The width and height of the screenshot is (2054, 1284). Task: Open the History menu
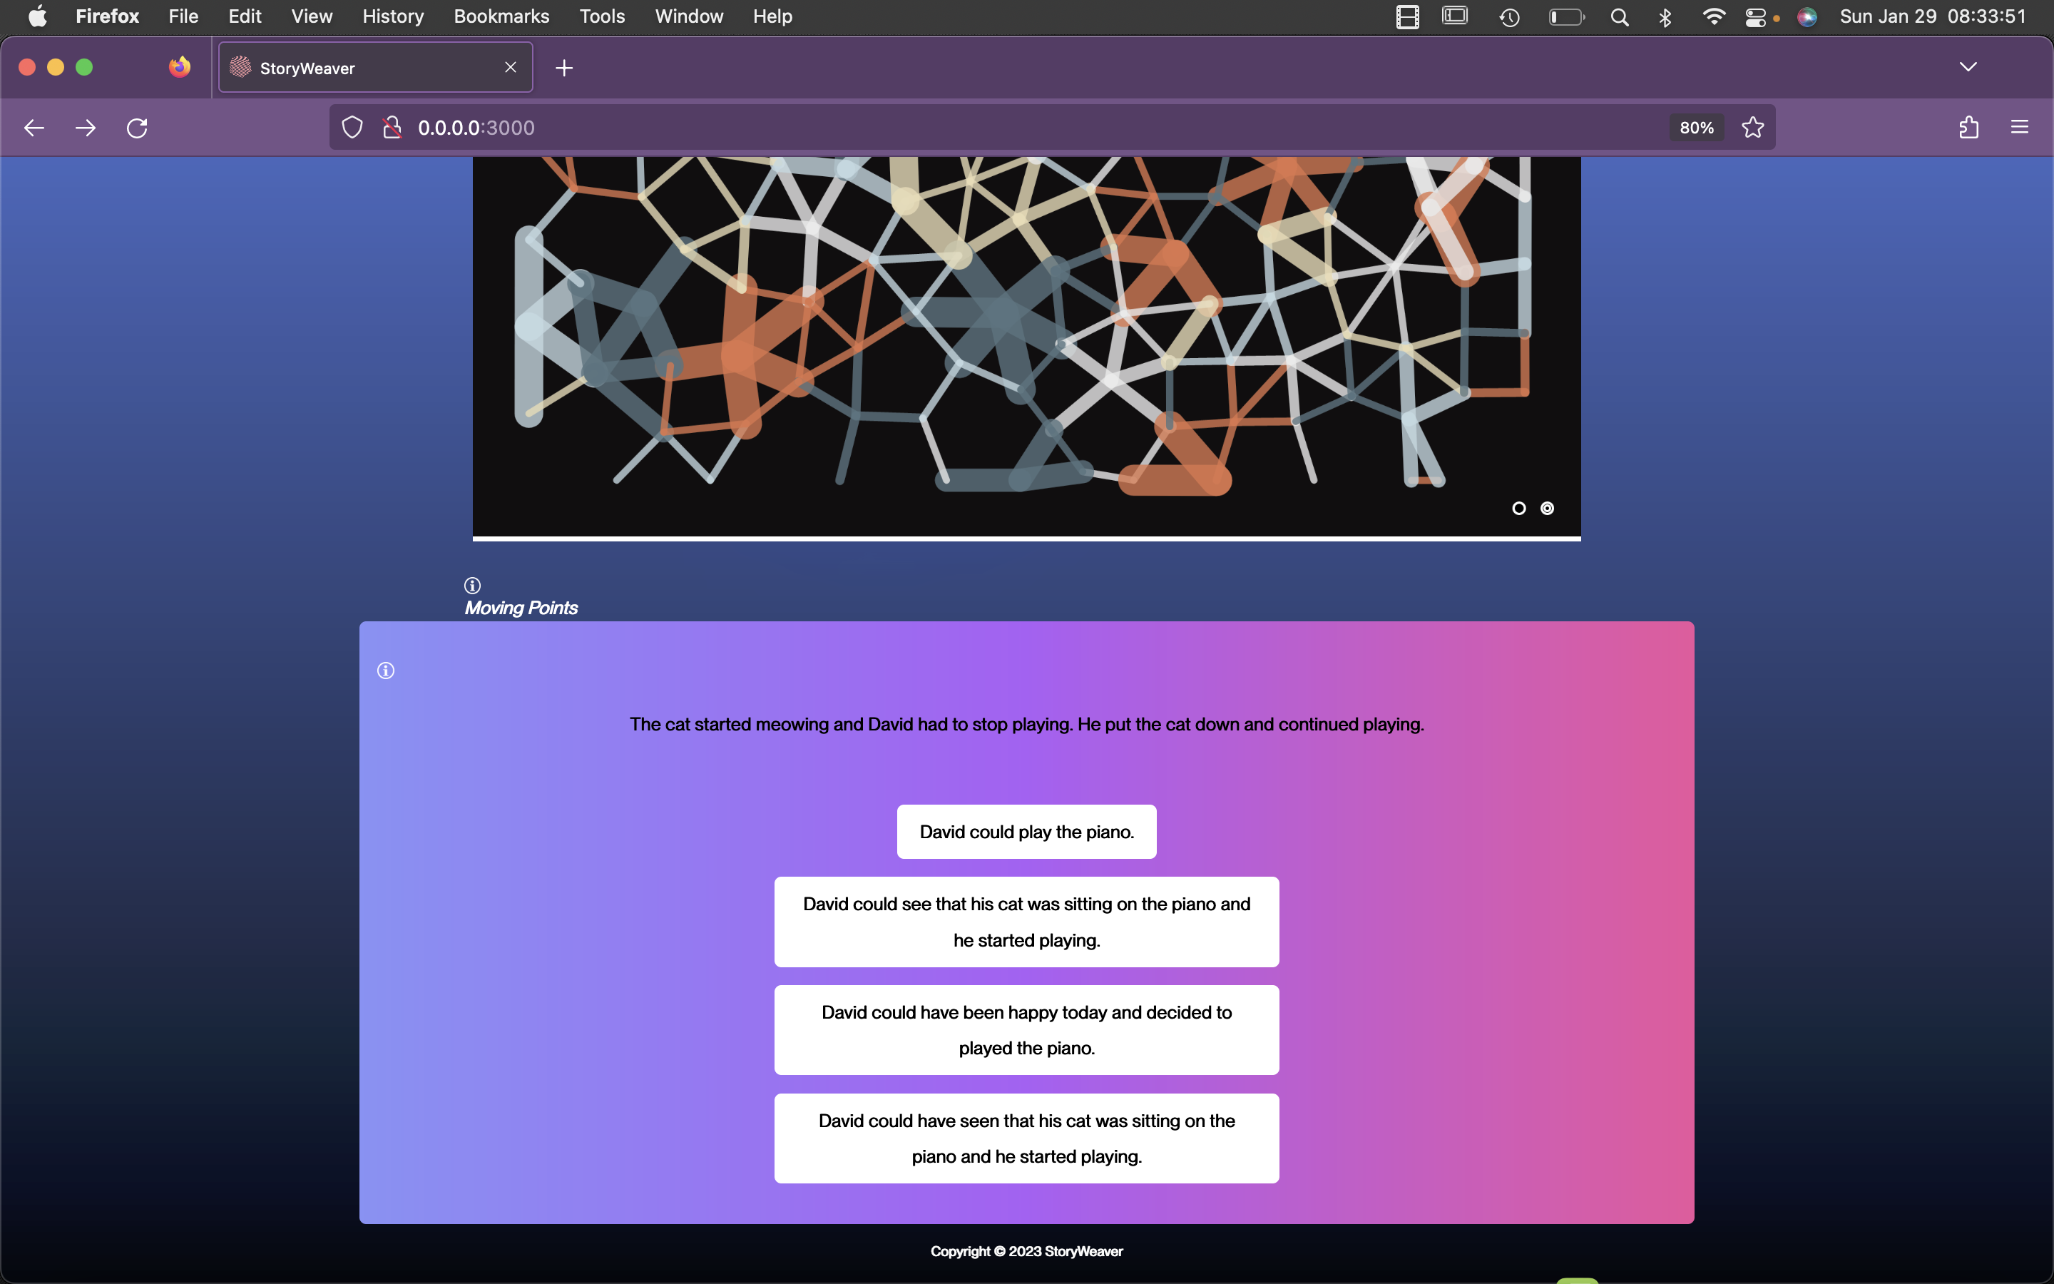pos(392,16)
